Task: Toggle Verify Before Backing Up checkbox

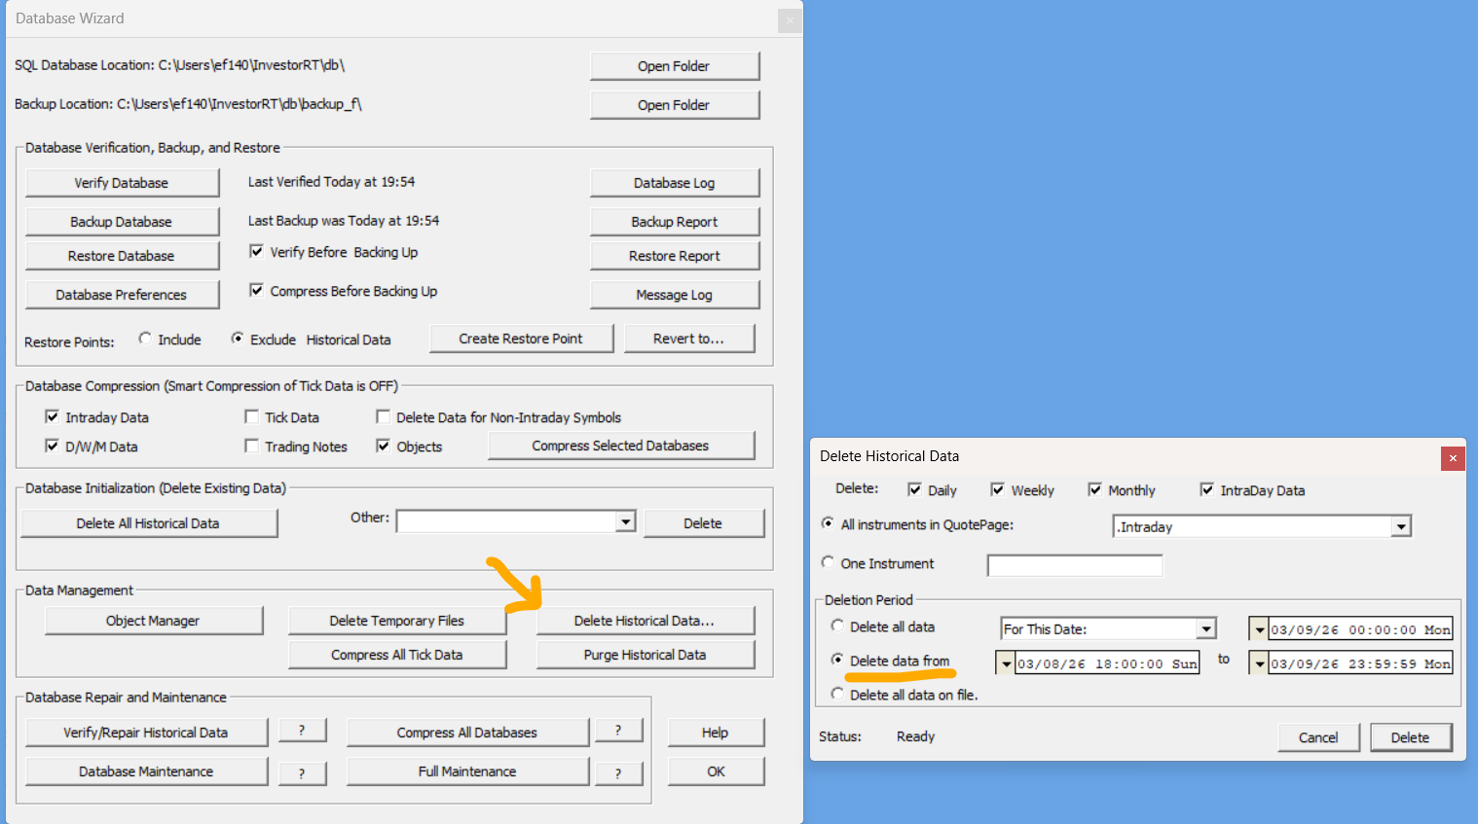Action: point(257,252)
